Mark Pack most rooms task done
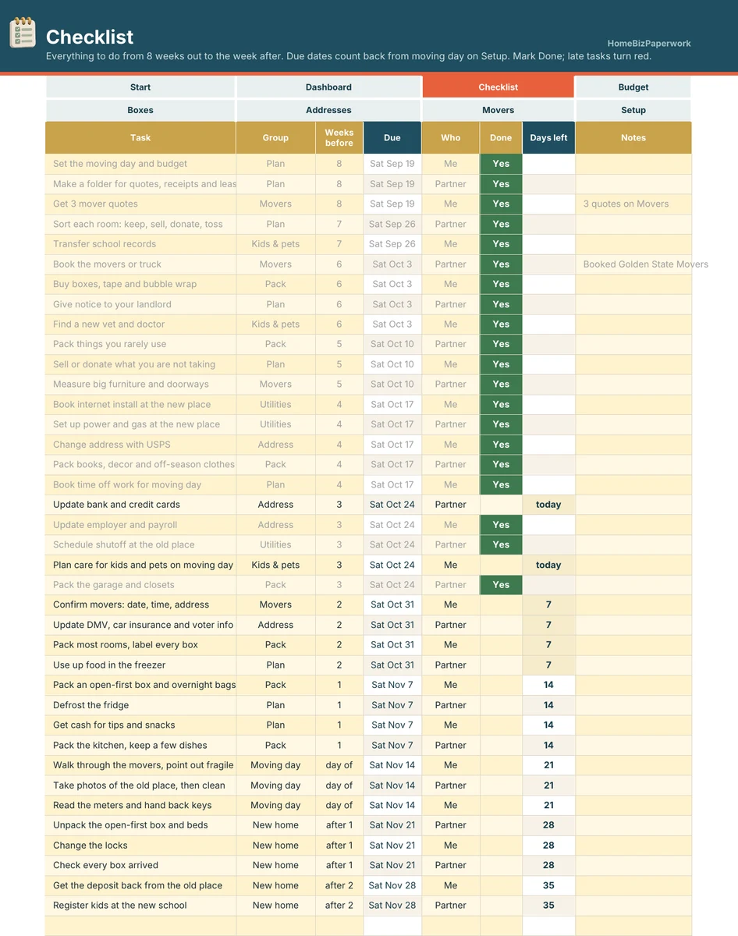Viewport: 738px width, 936px height. 501,645
